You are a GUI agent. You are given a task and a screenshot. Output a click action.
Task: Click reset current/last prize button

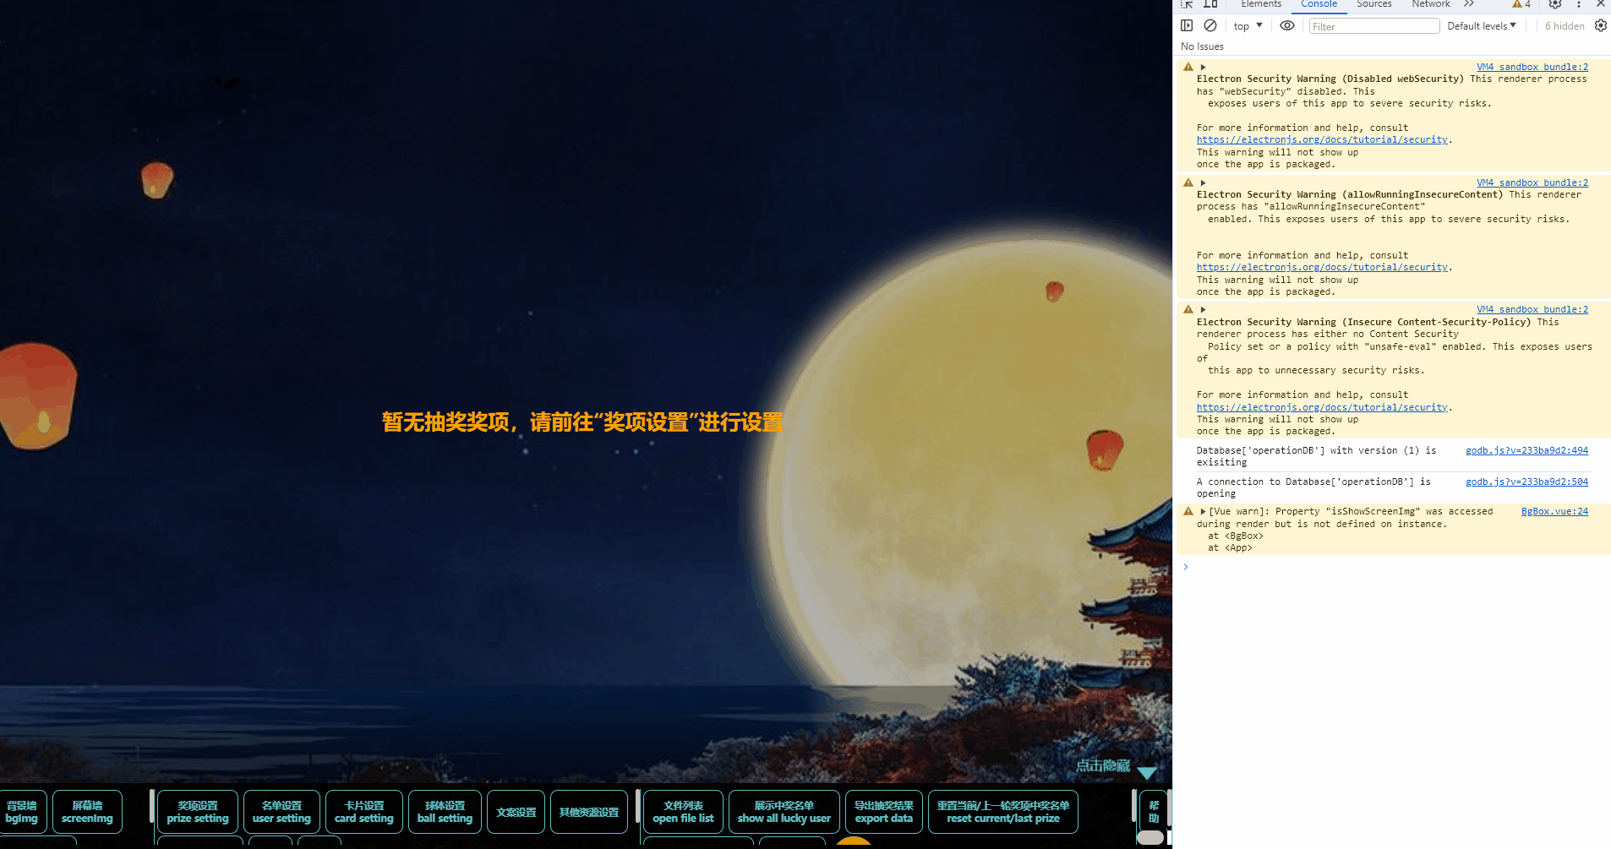[1002, 812]
